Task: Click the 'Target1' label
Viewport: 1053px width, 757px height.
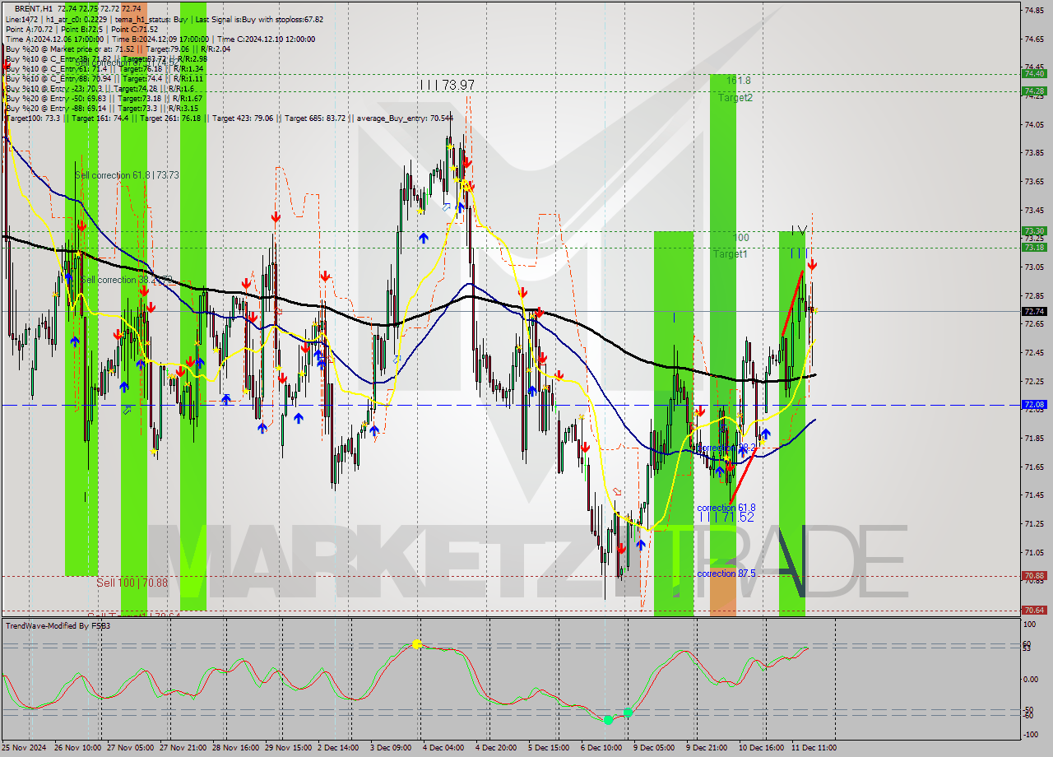Action: (731, 253)
